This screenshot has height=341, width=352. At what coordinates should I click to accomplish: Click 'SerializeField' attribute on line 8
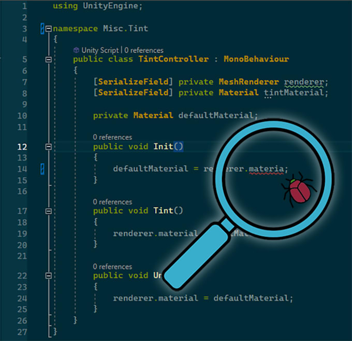point(134,93)
